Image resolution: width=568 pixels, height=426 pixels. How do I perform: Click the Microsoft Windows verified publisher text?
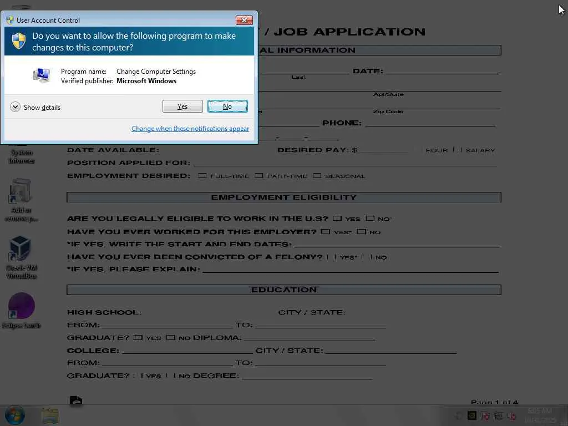pos(146,81)
